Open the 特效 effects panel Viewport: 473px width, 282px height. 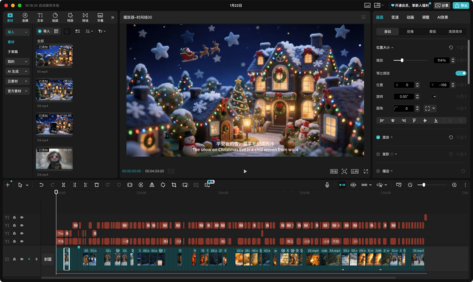pos(70,17)
